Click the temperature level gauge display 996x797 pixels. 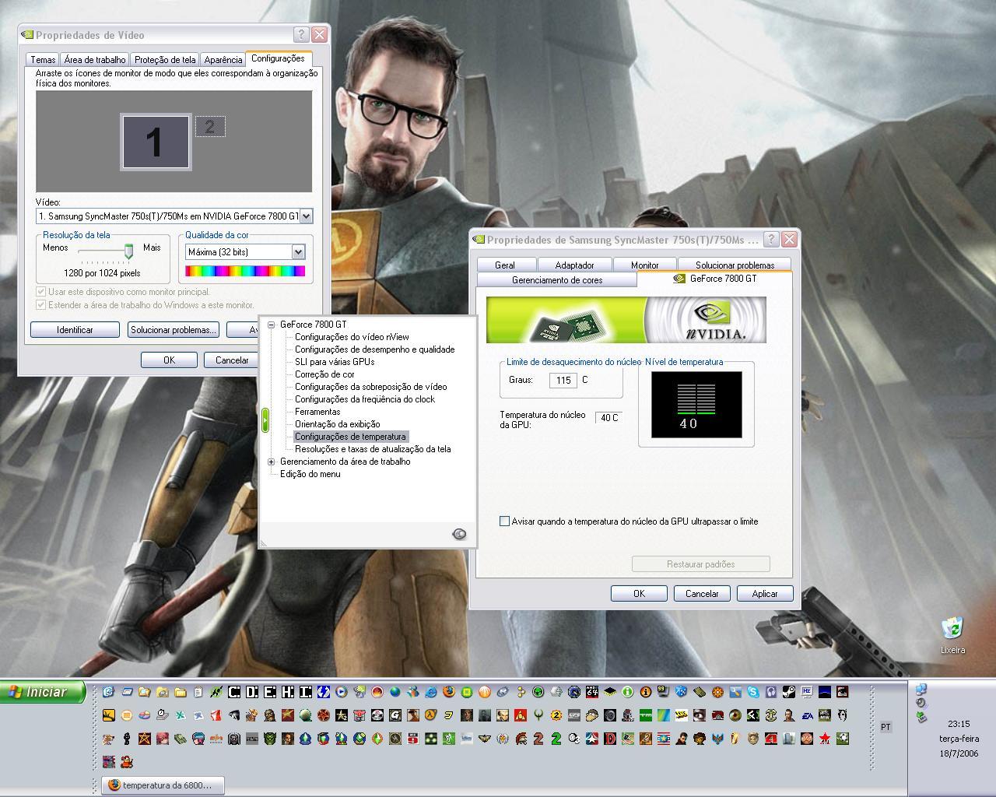pyautogui.click(x=696, y=405)
